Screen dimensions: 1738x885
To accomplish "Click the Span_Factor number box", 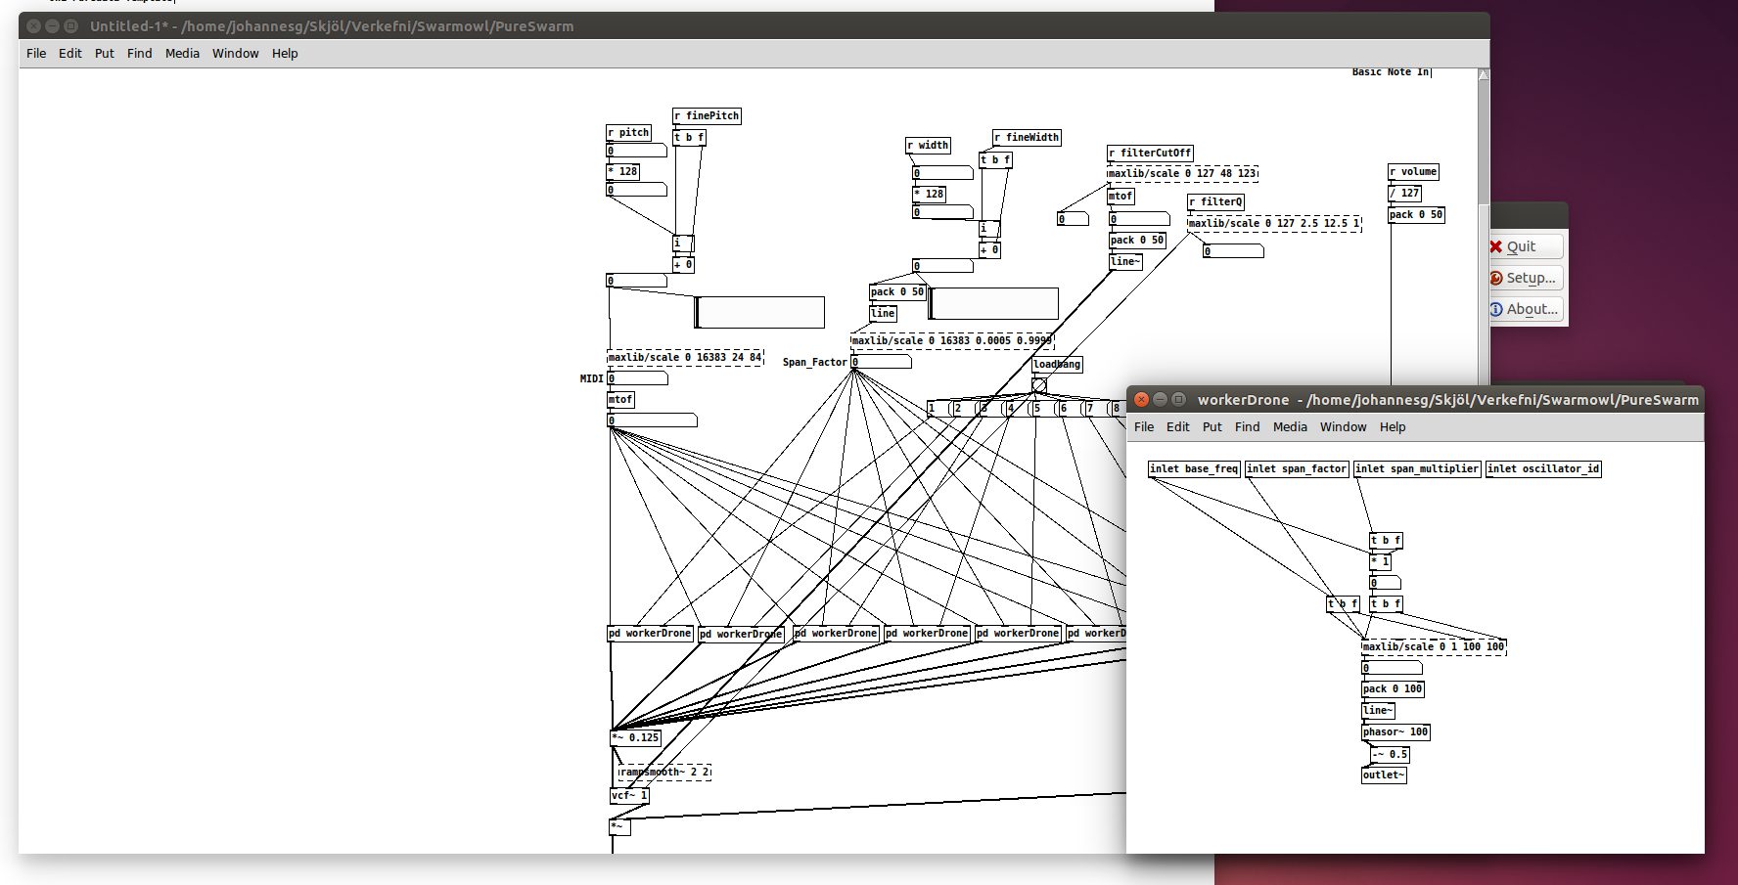I will (881, 362).
